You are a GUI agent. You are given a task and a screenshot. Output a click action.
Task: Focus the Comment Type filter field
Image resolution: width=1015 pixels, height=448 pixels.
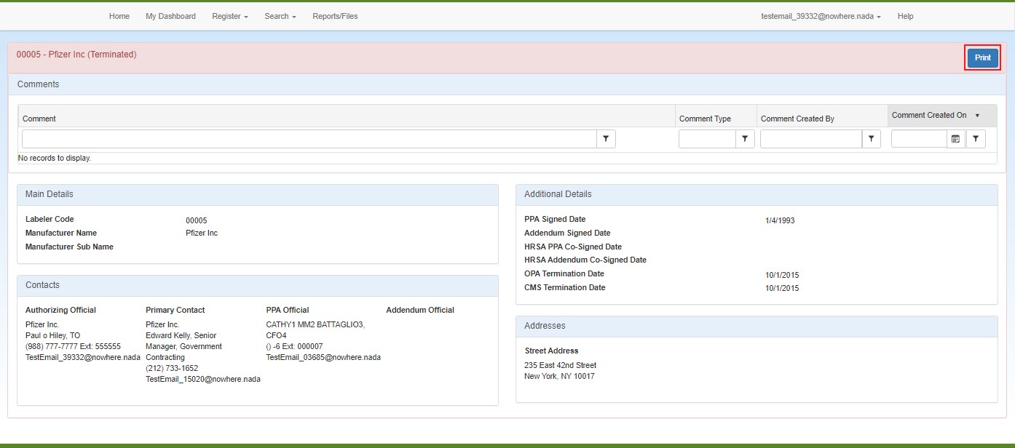(x=707, y=139)
